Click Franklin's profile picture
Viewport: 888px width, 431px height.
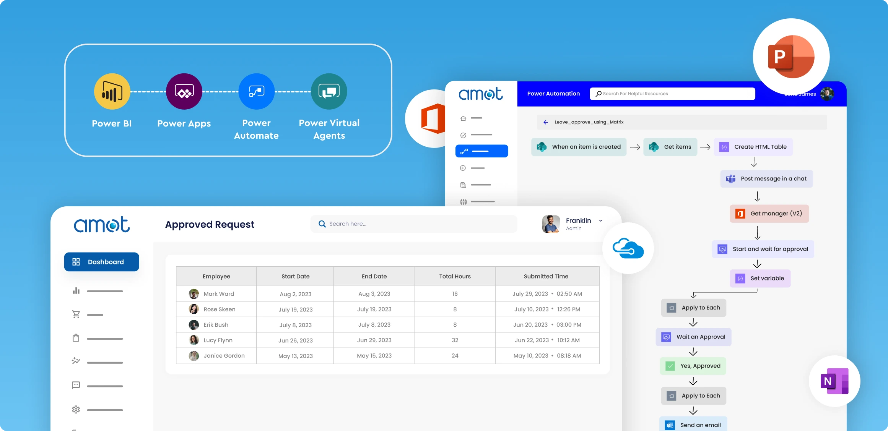551,224
